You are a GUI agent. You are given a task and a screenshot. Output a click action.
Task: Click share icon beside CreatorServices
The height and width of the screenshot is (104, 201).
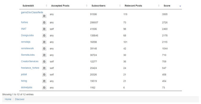click(x=44, y=61)
